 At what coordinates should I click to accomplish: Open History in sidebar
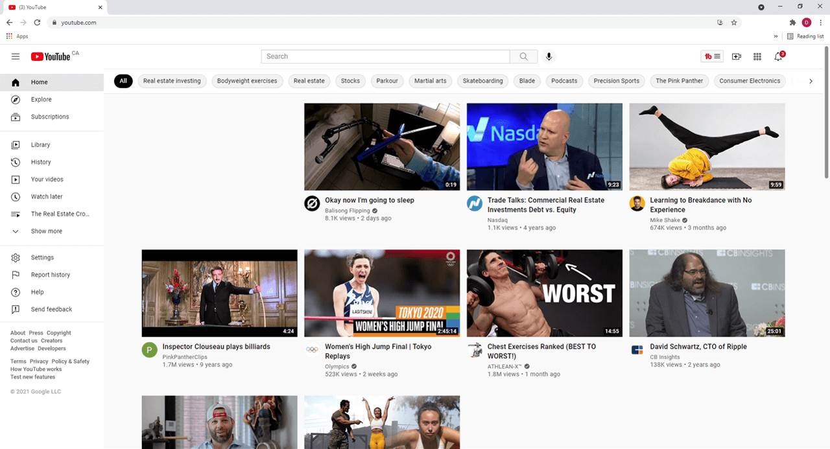tap(52, 162)
